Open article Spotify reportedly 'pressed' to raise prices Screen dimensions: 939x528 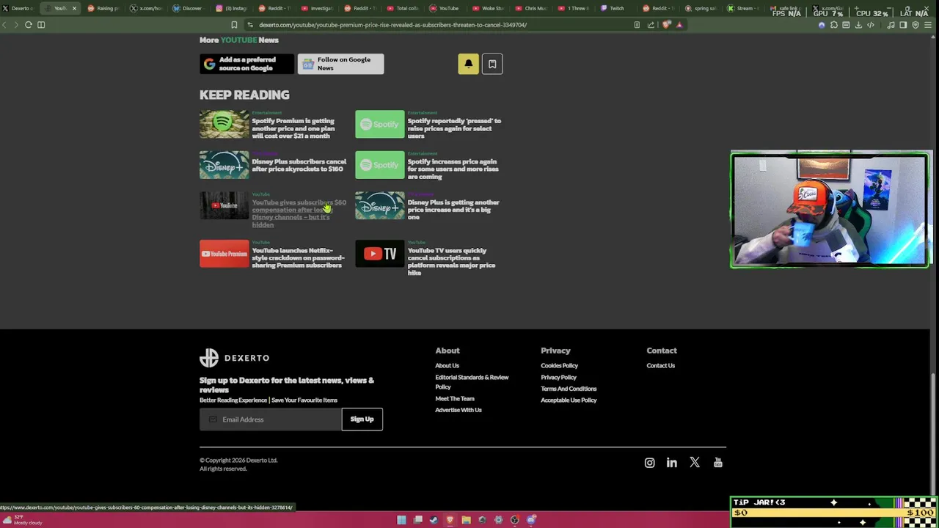pos(454,128)
